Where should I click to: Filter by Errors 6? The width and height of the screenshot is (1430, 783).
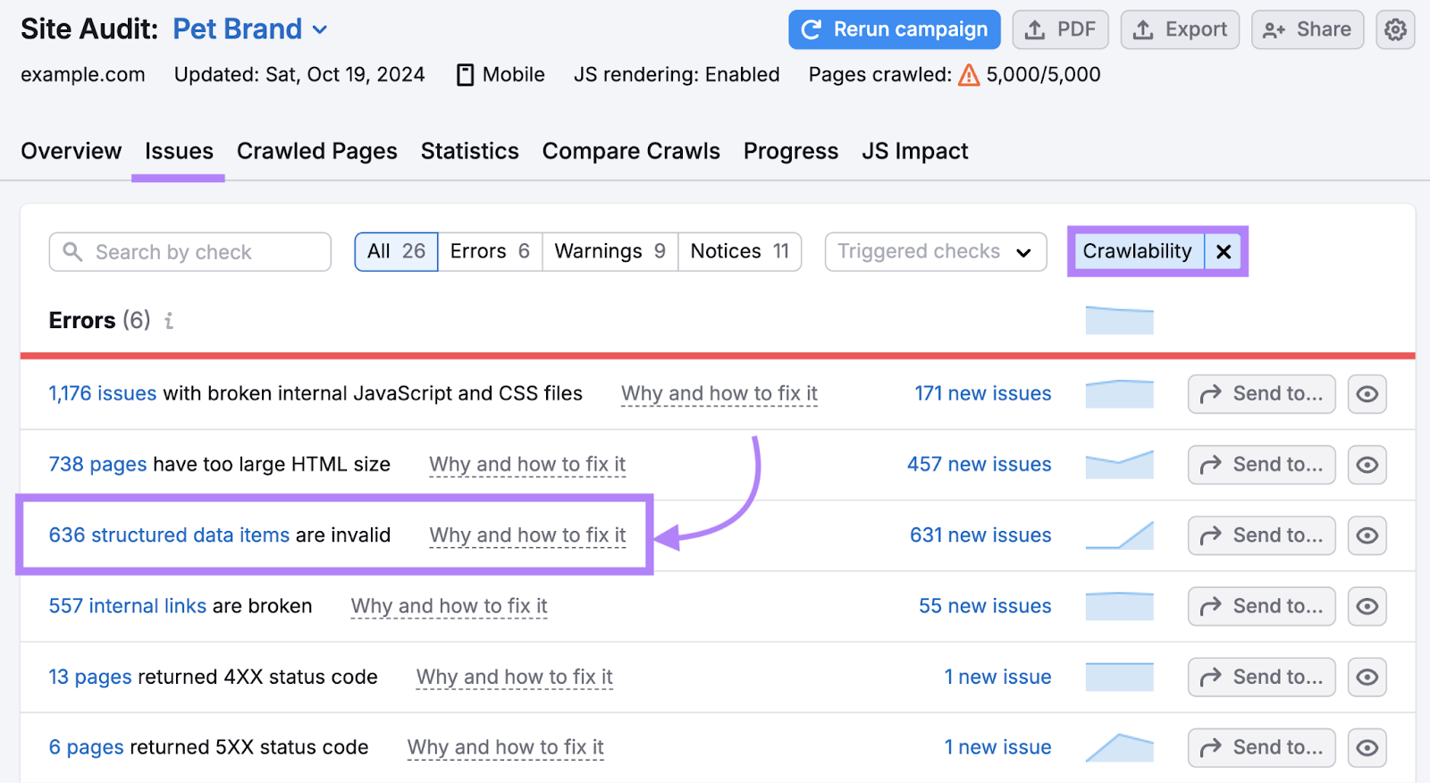point(490,252)
